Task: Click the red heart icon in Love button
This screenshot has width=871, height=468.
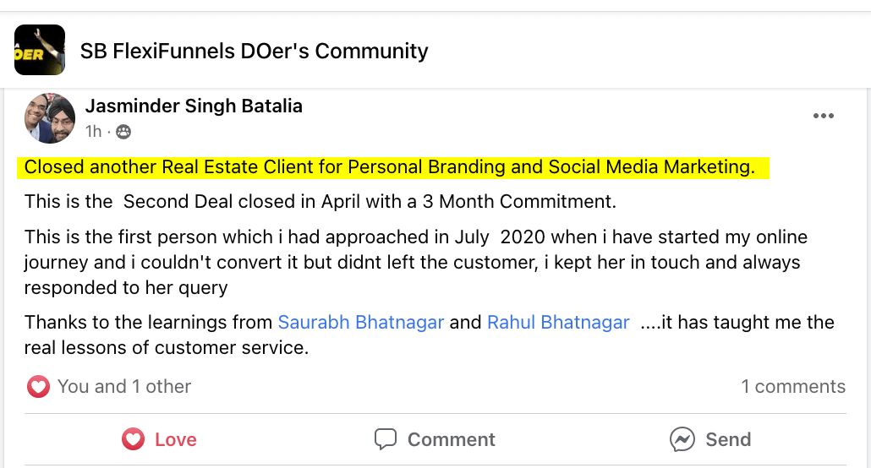Action: pyautogui.click(x=133, y=439)
